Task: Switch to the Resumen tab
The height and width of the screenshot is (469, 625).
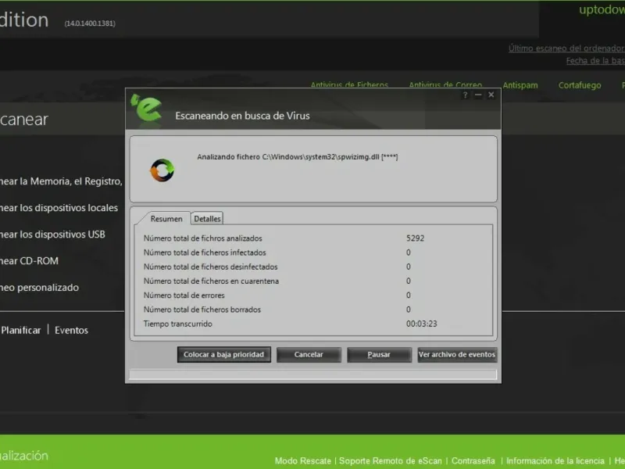Action: (x=166, y=219)
